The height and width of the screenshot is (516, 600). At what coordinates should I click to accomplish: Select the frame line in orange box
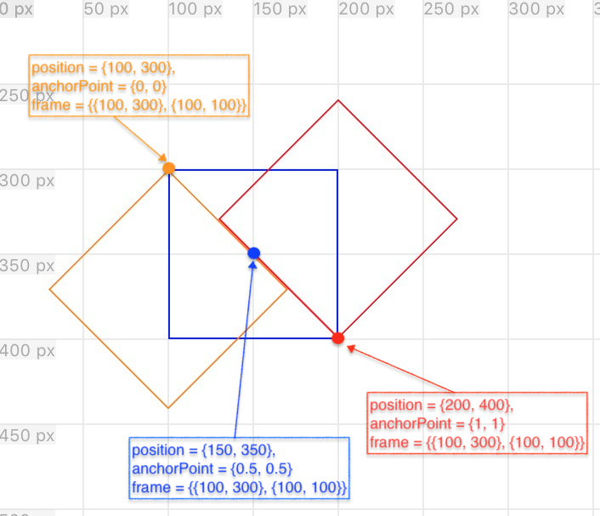139,105
